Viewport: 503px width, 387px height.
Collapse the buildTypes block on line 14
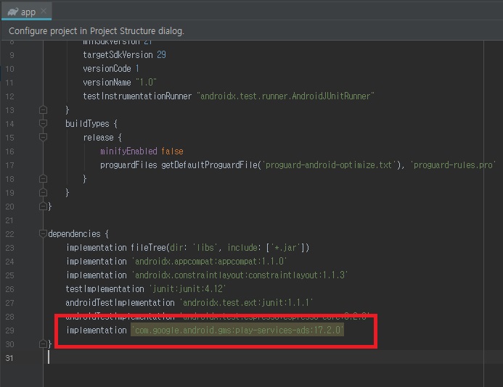point(43,123)
